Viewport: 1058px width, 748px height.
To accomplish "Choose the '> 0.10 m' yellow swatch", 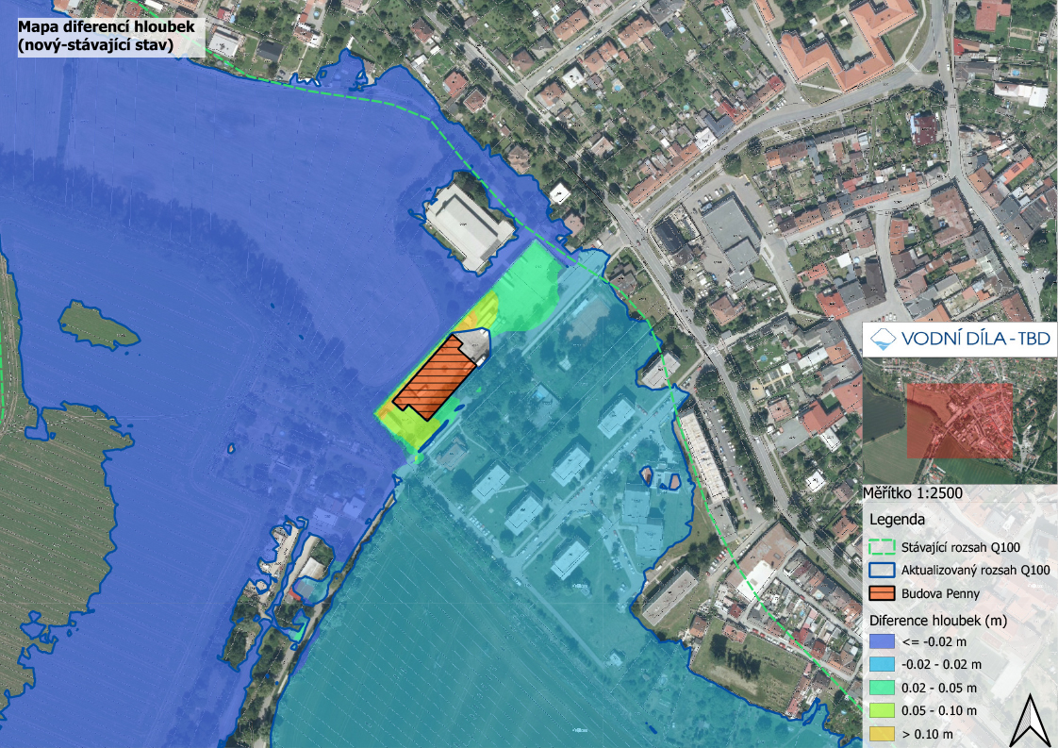I will [x=884, y=734].
